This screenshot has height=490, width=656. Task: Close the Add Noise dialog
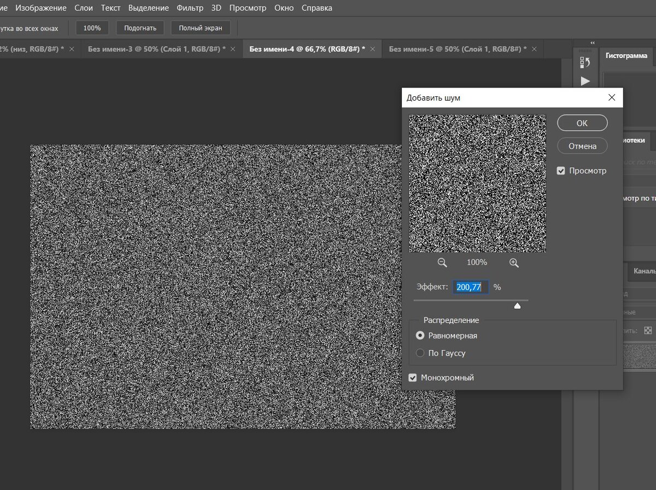[612, 98]
